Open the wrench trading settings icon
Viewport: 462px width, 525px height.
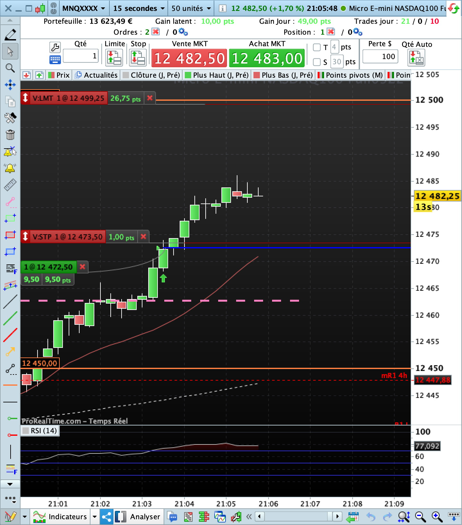(55, 47)
